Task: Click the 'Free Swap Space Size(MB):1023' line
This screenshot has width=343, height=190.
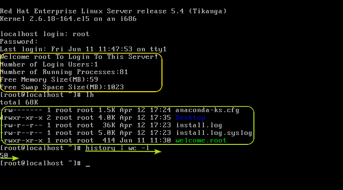Action: (62, 87)
